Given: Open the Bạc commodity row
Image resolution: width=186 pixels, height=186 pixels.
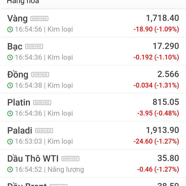Looking at the screenshot, I should (x=93, y=51).
